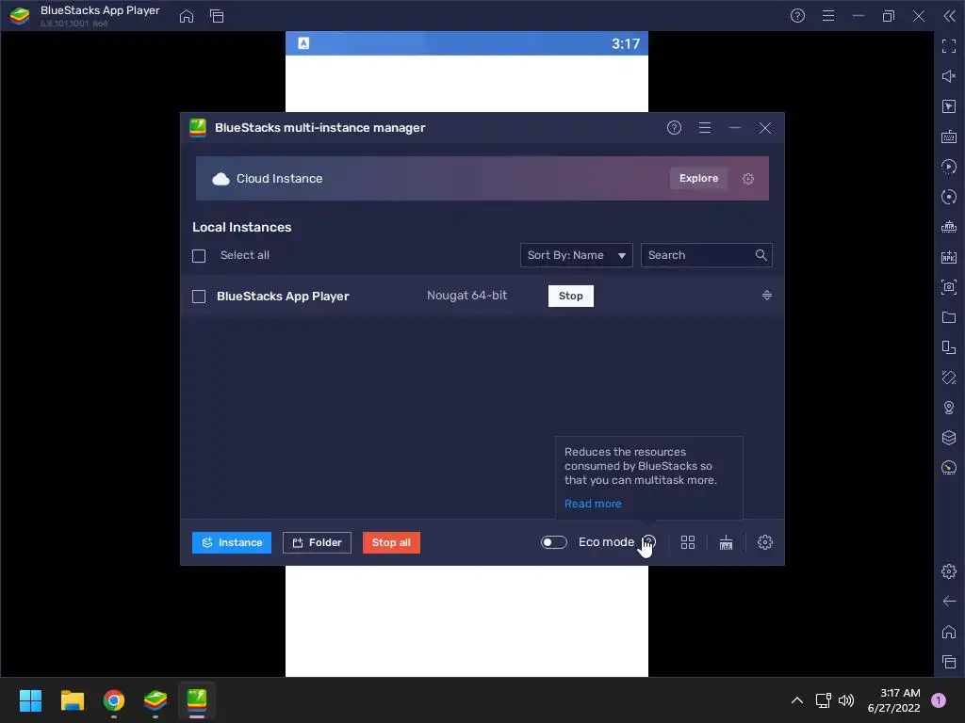Open recent apps icon at sidebar bottom
The width and height of the screenshot is (965, 723).
[x=948, y=662]
